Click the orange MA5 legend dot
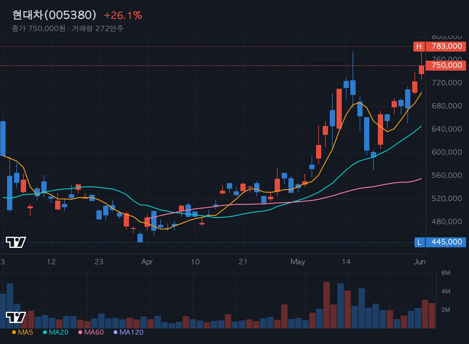The image size is (469, 344). [14, 332]
